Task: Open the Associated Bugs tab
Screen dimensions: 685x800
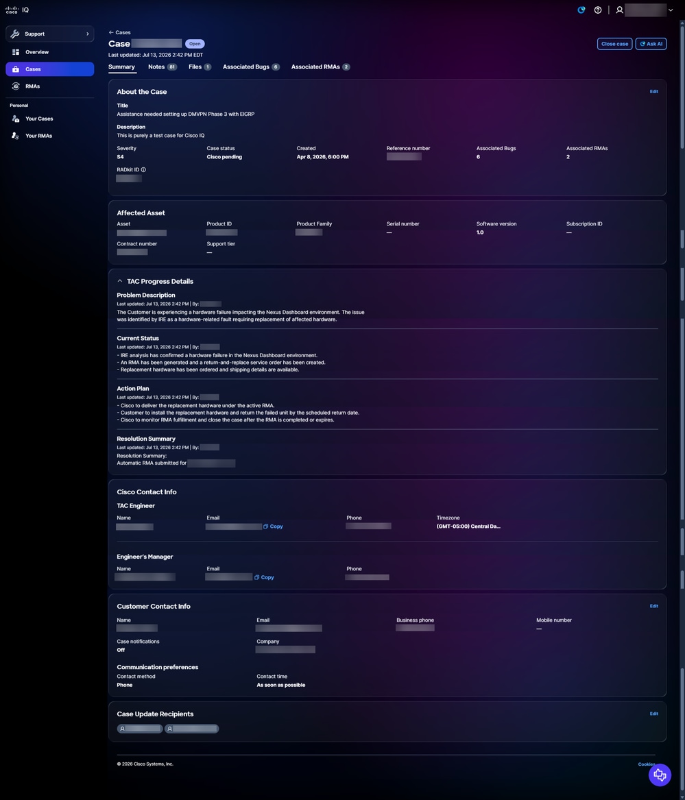Action: (251, 66)
